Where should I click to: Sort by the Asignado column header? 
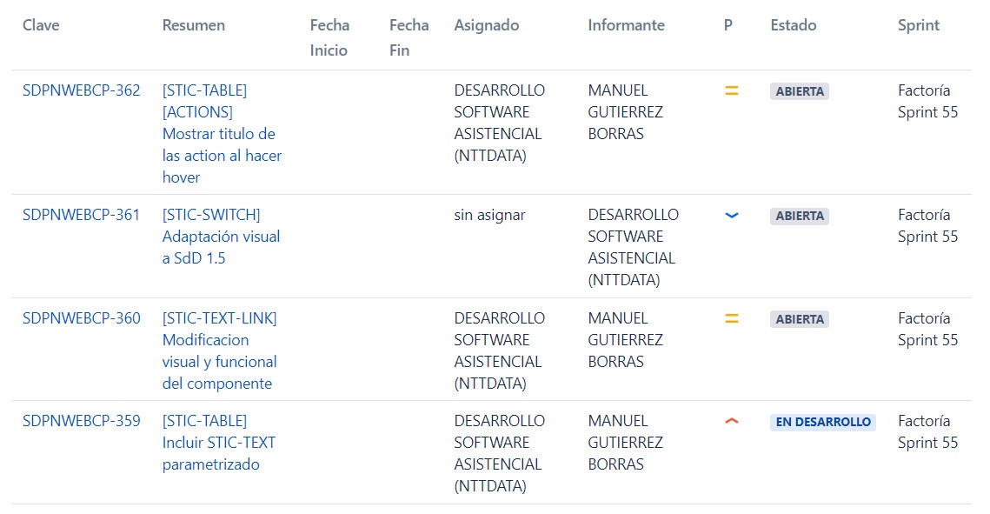[x=486, y=25]
